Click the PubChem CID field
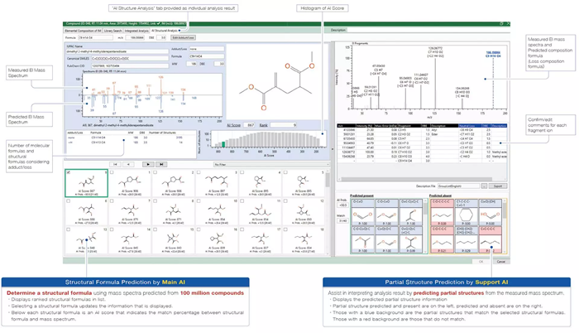Viewport: 579px width, 333px height. (x=130, y=65)
